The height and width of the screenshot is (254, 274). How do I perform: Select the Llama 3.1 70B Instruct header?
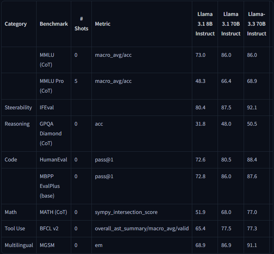tap(231, 24)
